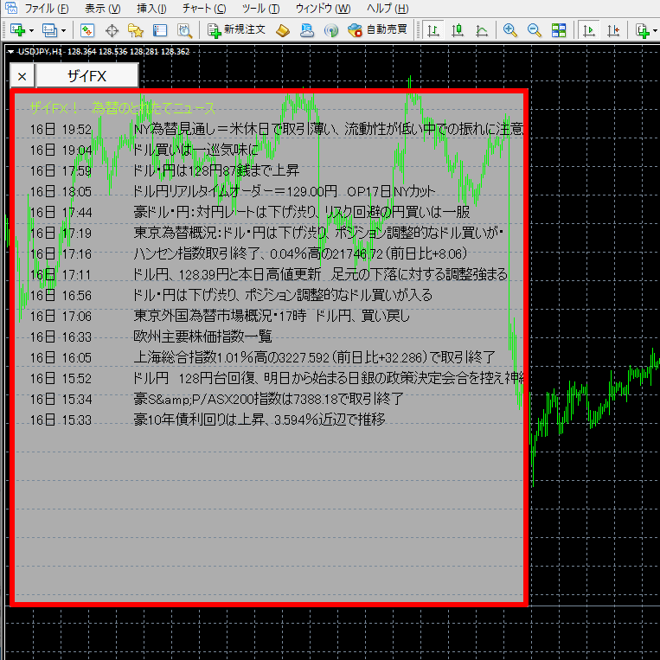Image resolution: width=660 pixels, height=660 pixels.
Task: Open the ツール menu
Action: tap(261, 9)
